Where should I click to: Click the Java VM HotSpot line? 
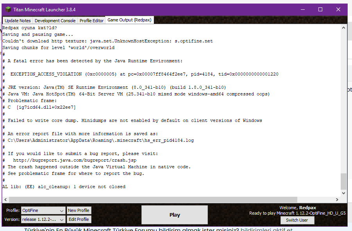coord(136,94)
